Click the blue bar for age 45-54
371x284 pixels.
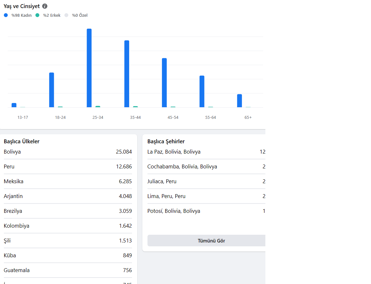[165, 83]
